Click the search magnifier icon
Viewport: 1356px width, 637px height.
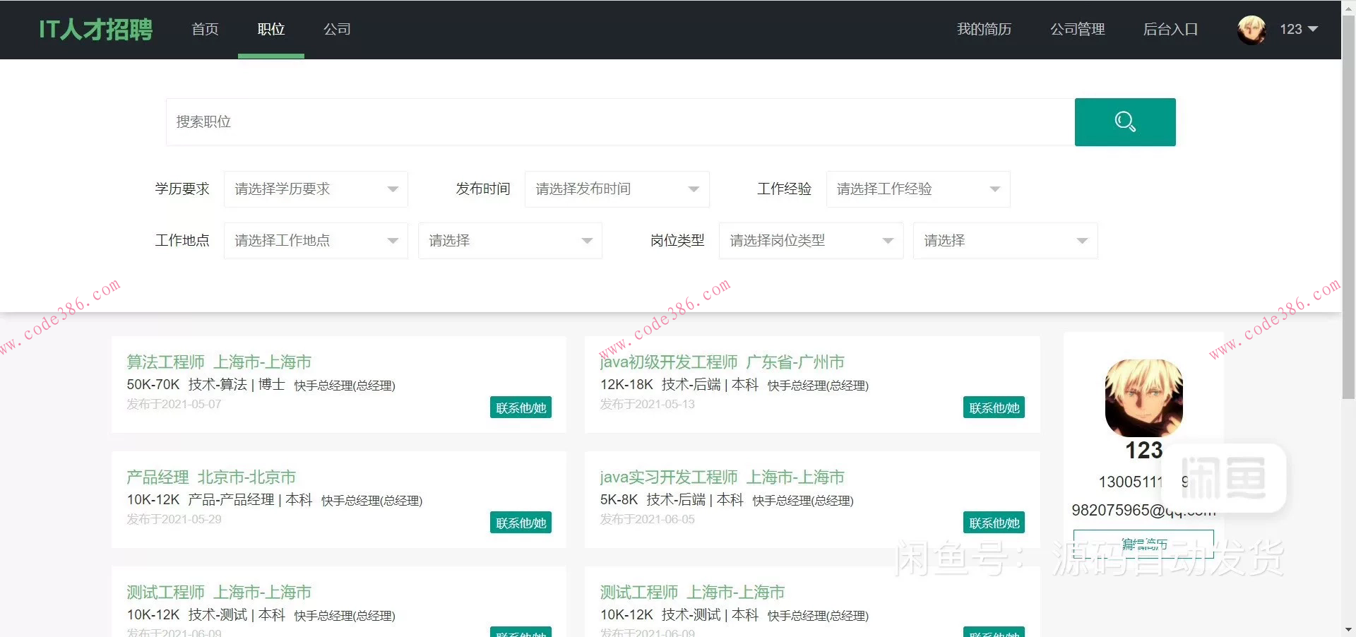1124,121
